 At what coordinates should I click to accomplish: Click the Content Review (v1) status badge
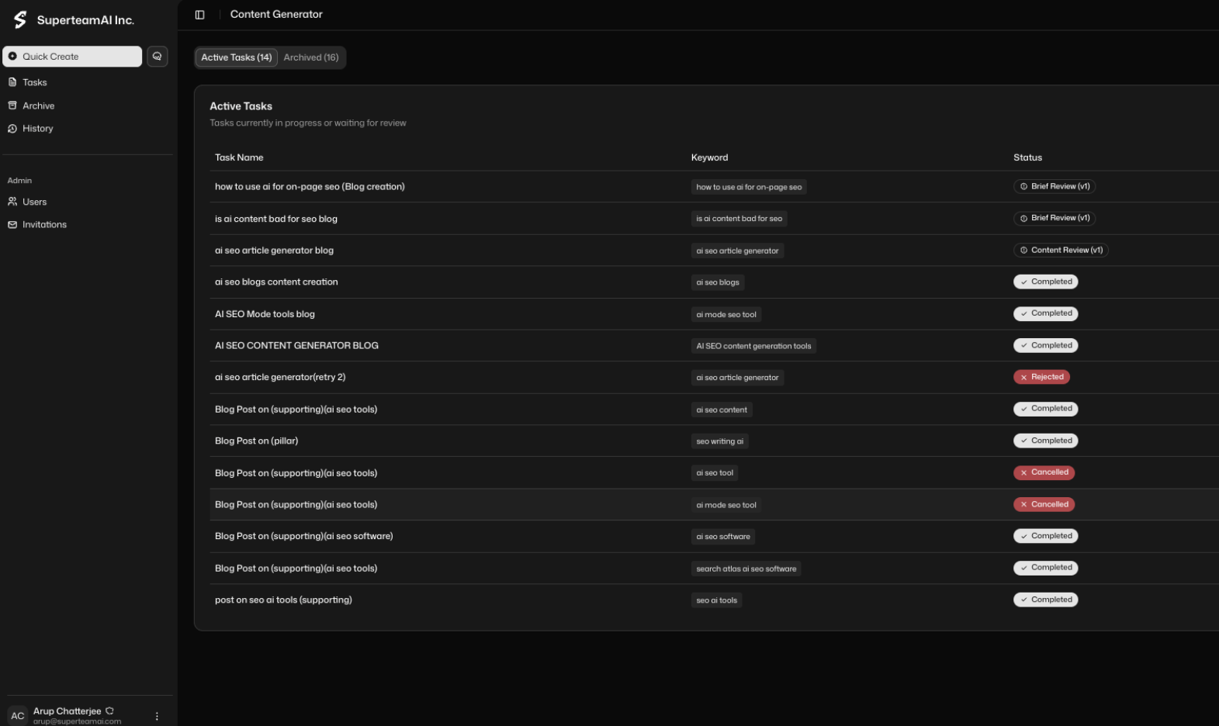point(1061,250)
